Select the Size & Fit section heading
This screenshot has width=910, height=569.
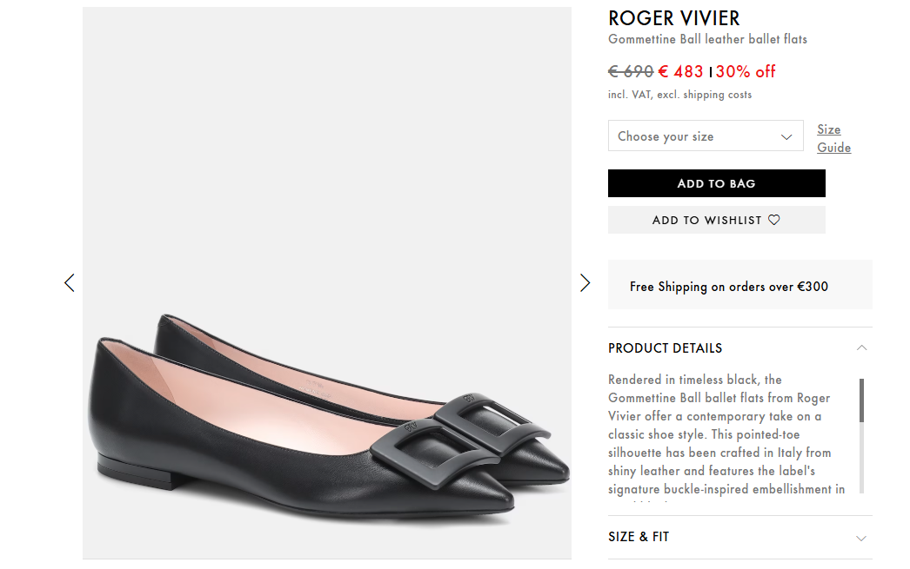(639, 537)
